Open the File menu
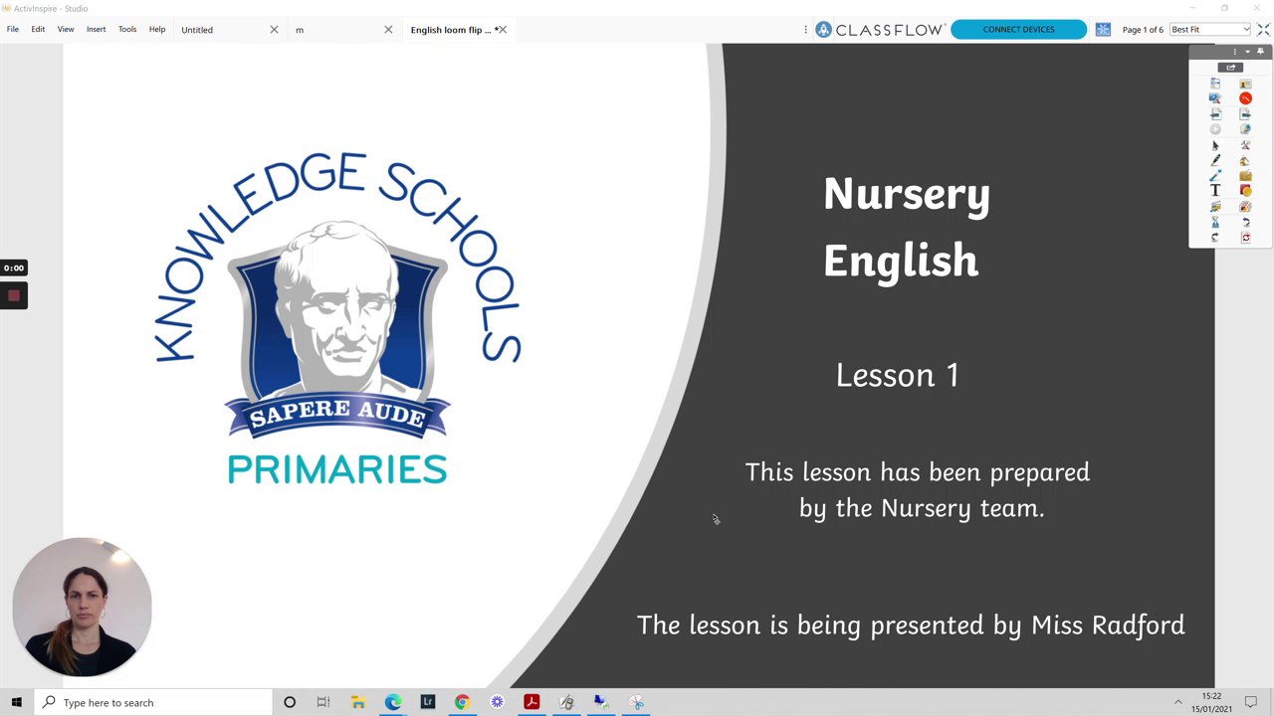 pyautogui.click(x=13, y=30)
